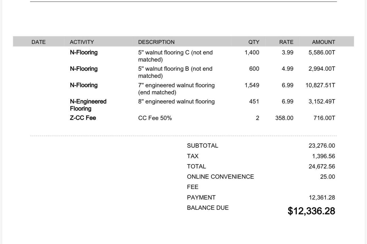Click the TAX amount 1,396.56
Viewport: 367px width, 244px height.
click(x=323, y=156)
